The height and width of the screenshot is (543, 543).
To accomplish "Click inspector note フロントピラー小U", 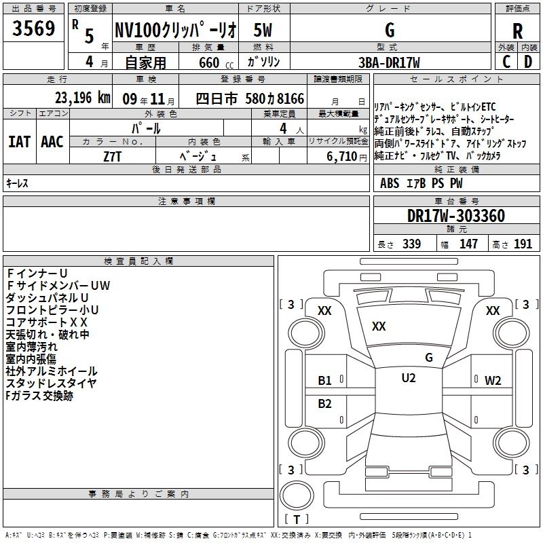I will point(52,310).
